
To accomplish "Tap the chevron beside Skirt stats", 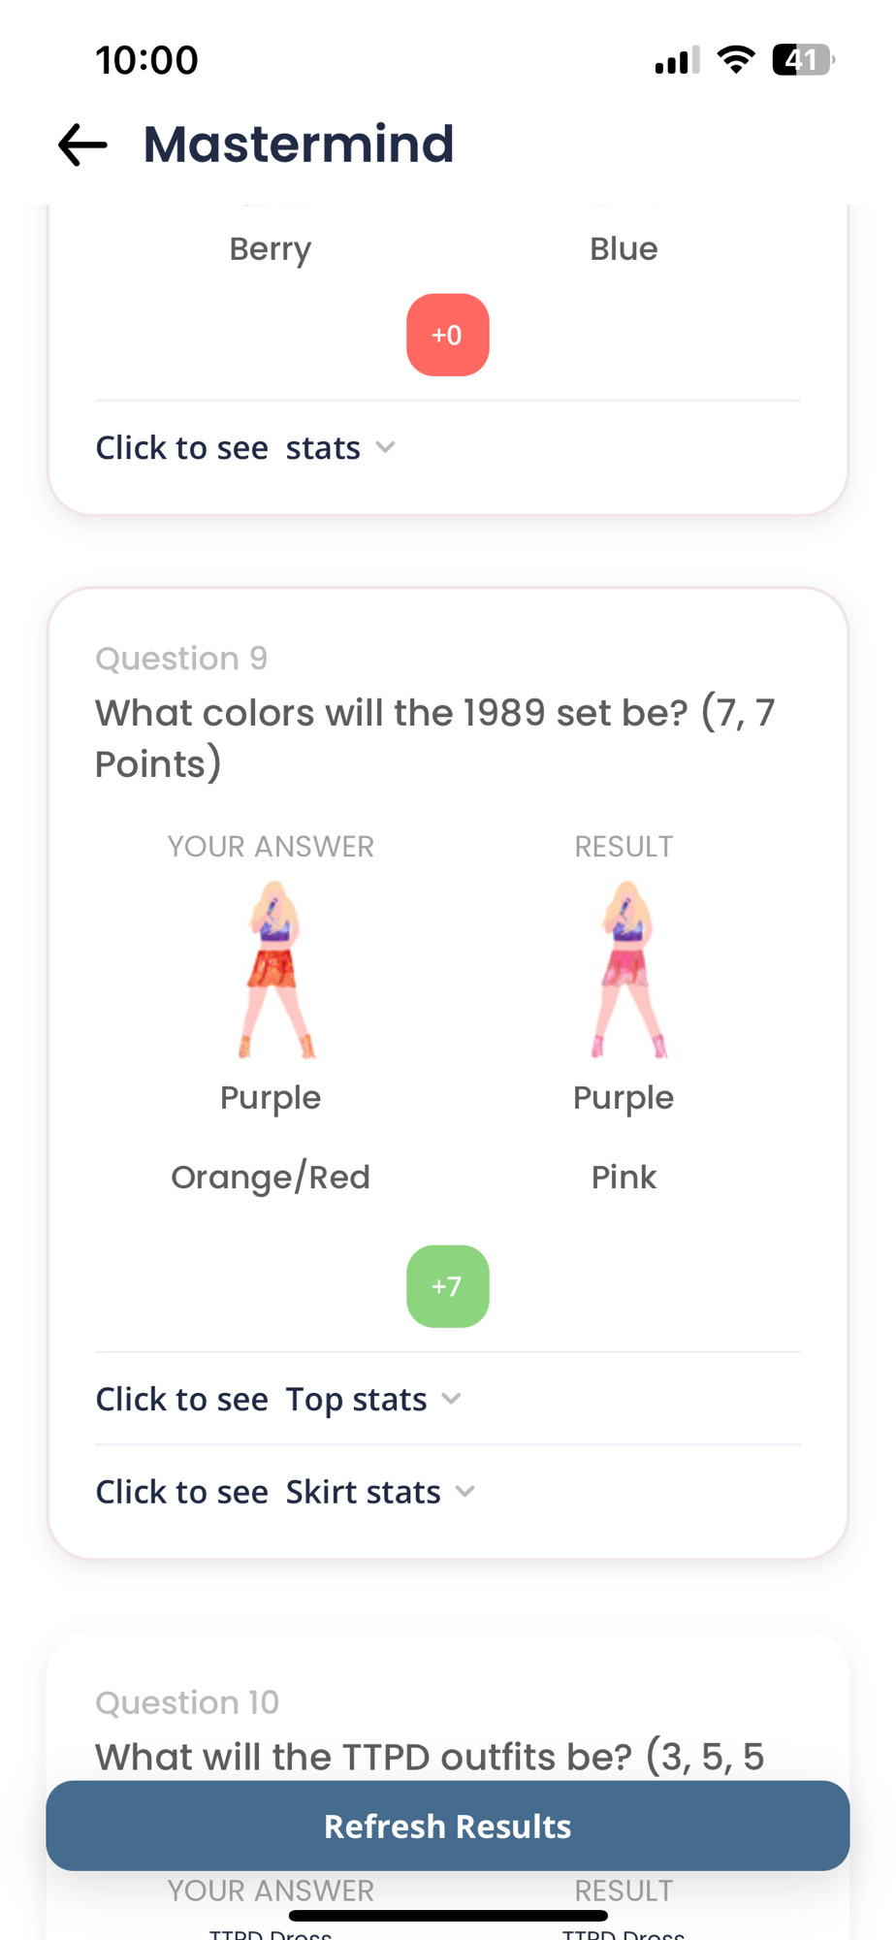I will pyautogui.click(x=465, y=1491).
